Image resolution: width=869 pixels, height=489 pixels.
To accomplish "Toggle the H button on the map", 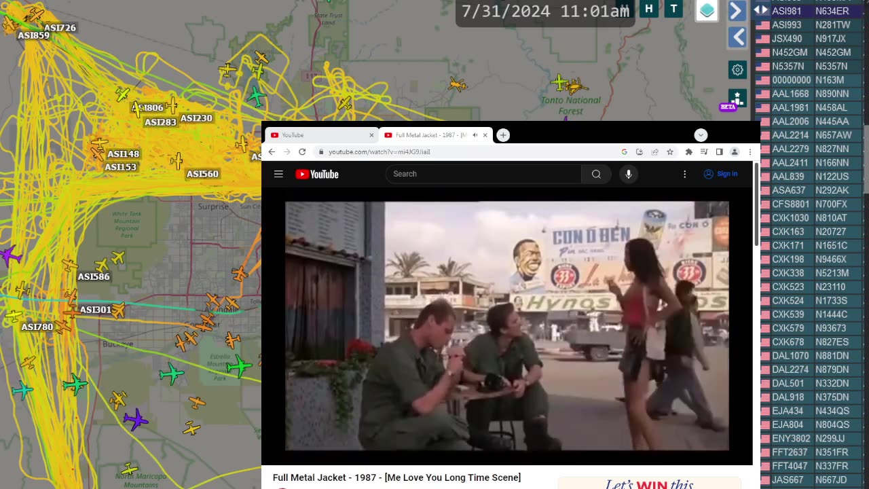I will [648, 9].
